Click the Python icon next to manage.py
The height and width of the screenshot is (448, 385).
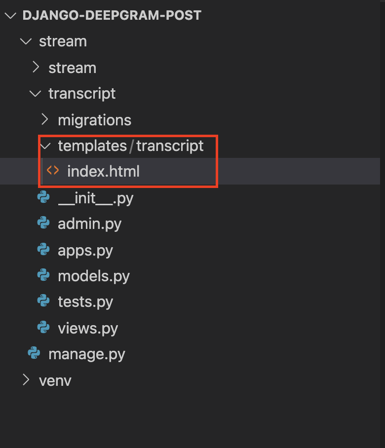(x=34, y=353)
